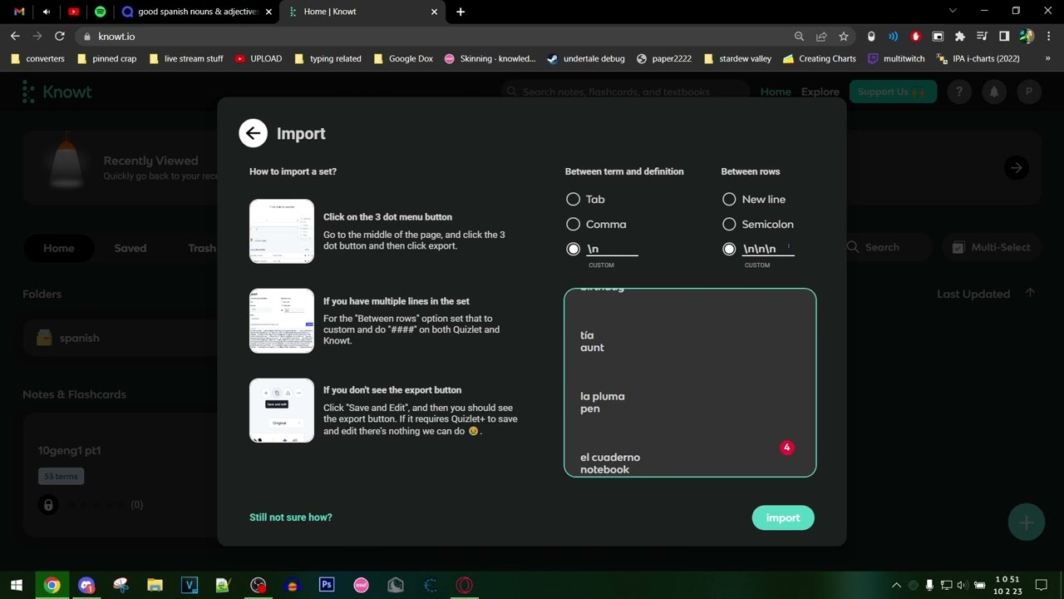Viewport: 1064px width, 599px height.
Task: Open the Spotify pinned tab
Action: click(101, 12)
